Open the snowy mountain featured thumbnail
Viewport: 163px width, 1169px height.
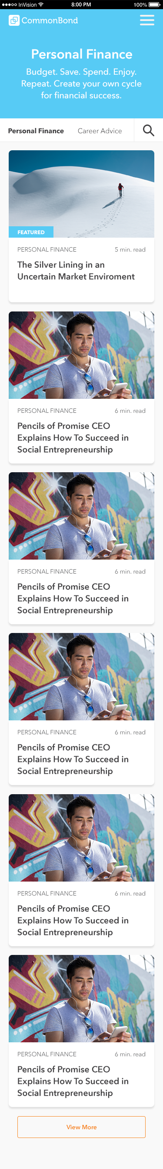pyautogui.click(x=81, y=194)
